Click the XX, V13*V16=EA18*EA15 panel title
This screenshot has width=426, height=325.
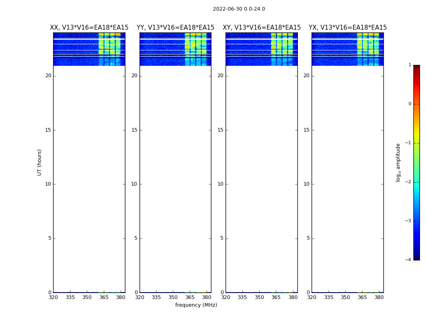89,28
